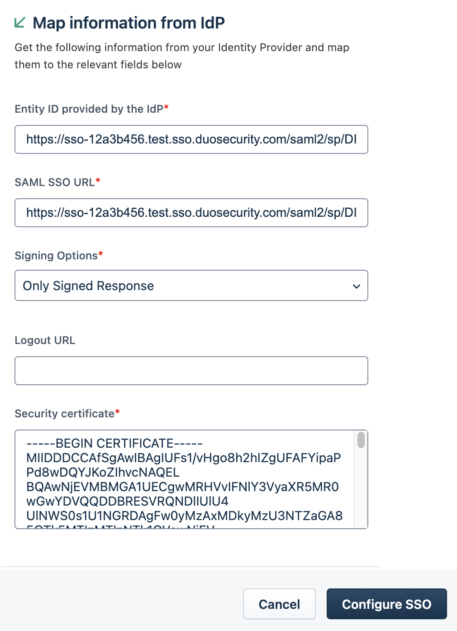This screenshot has height=631, width=457.
Task: Select Only Signed Response in the dropdown
Action: 88,286
